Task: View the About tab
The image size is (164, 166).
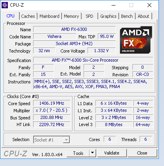Action: tap(143, 16)
